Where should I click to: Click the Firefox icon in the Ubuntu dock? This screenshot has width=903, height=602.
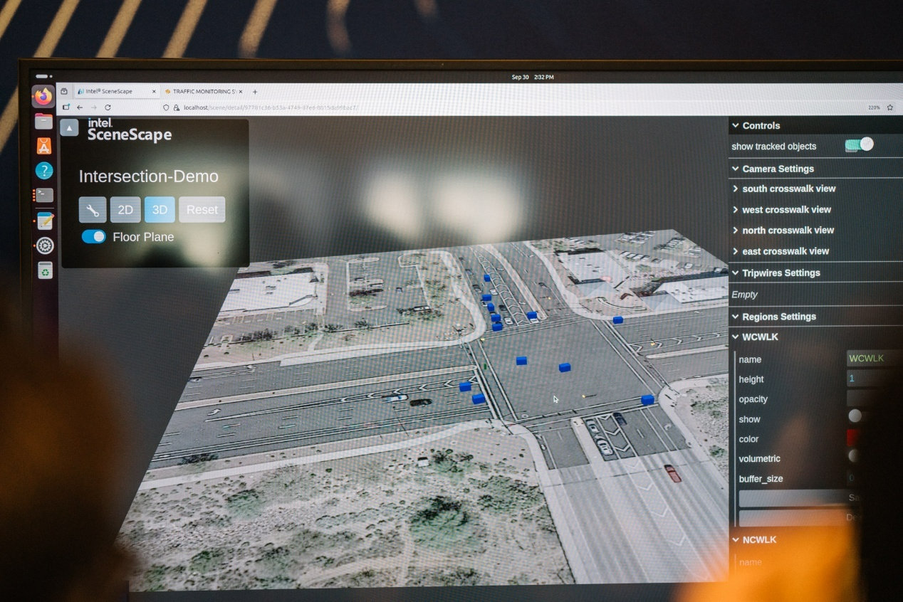[x=43, y=96]
